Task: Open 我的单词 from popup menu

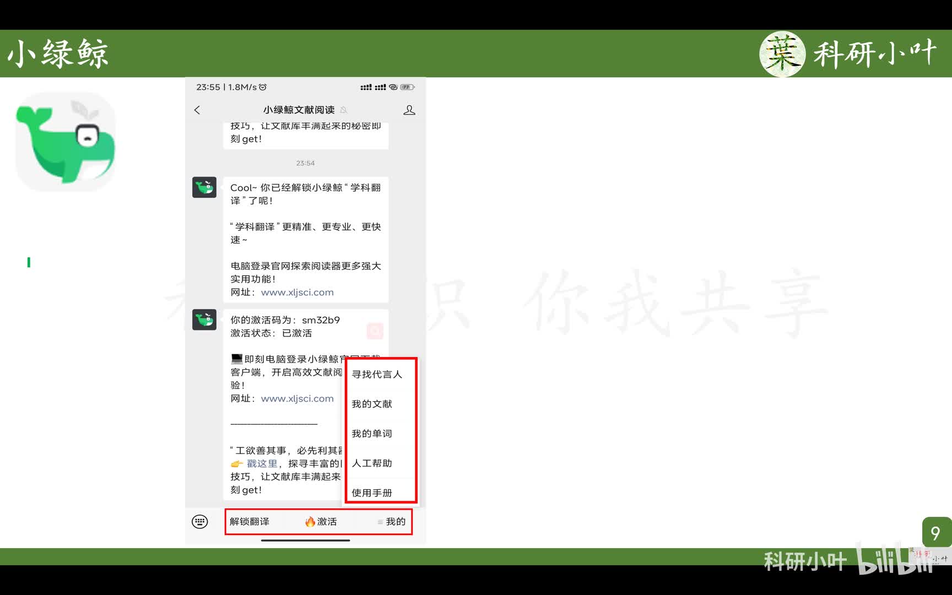Action: (x=372, y=434)
